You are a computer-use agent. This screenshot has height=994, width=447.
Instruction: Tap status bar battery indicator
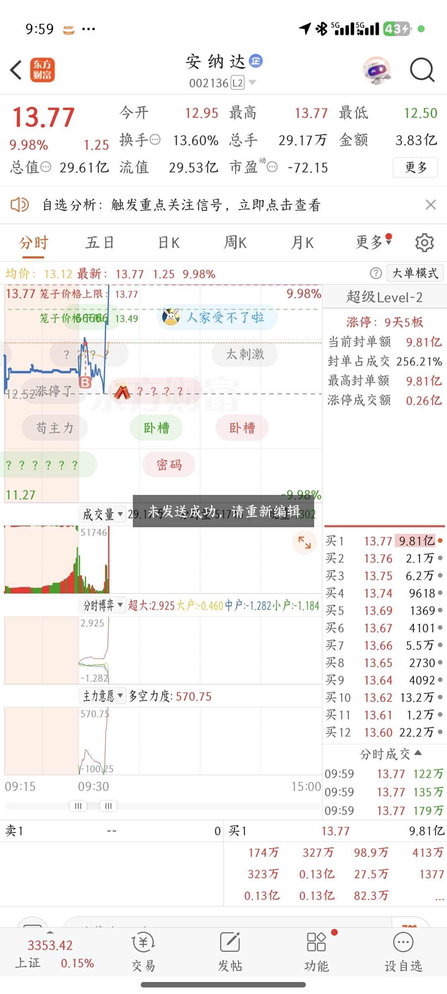397,29
